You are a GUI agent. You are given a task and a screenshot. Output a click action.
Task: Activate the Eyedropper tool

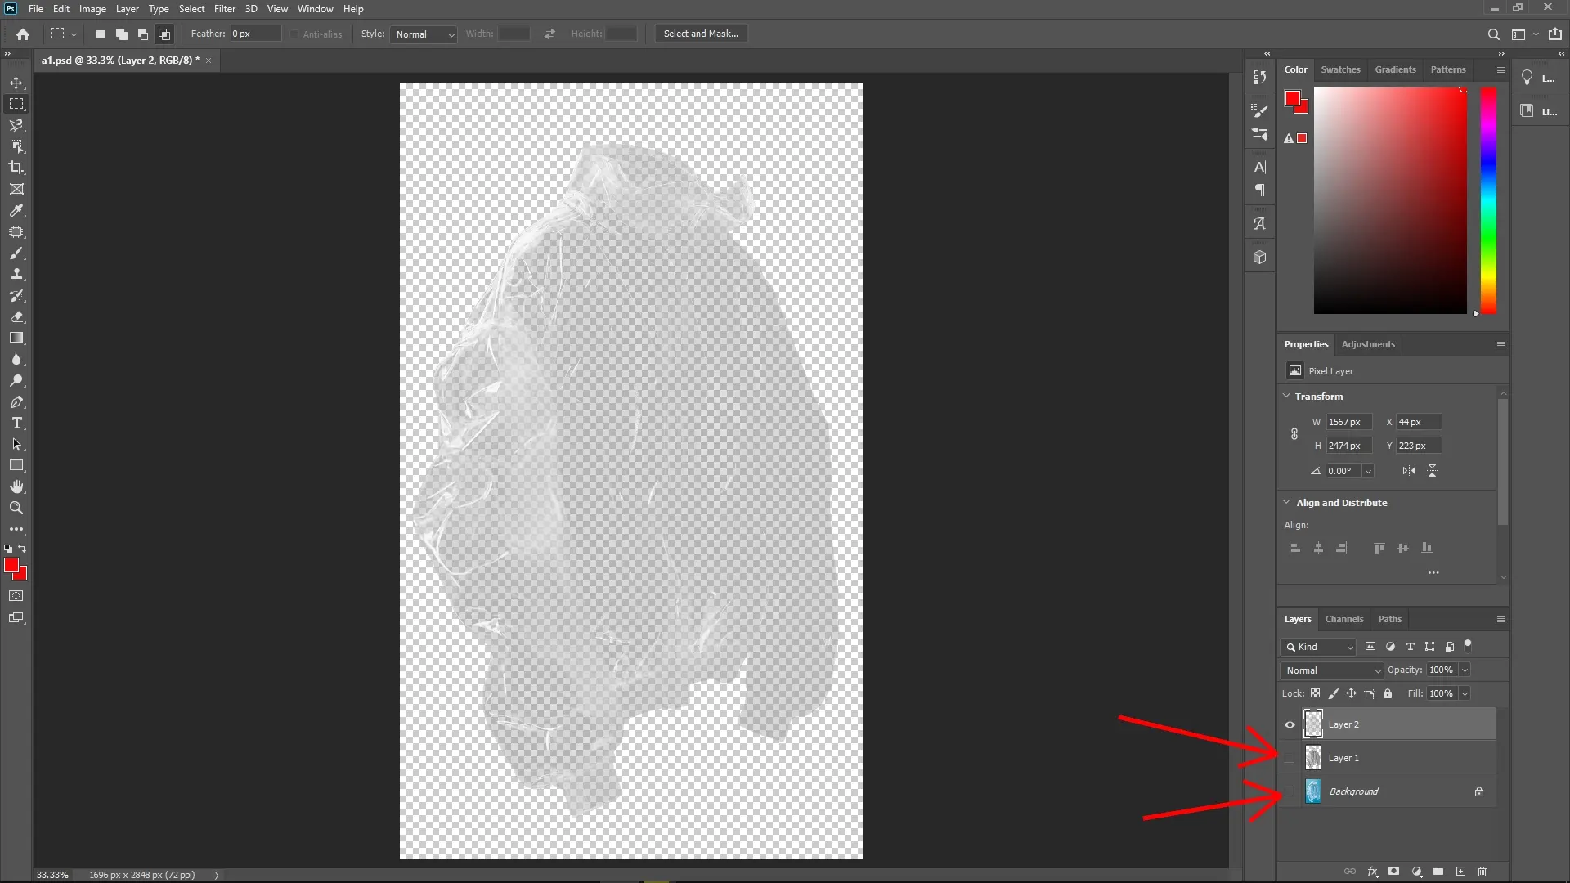coord(16,211)
